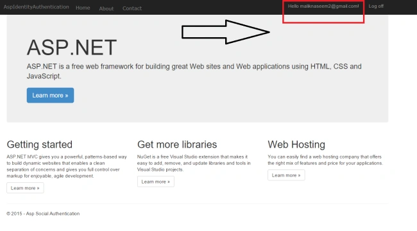Click the 'You can easily find a web hosting' paragraph
Viewport: 417px width, 231px height.
pyautogui.click(x=325, y=160)
